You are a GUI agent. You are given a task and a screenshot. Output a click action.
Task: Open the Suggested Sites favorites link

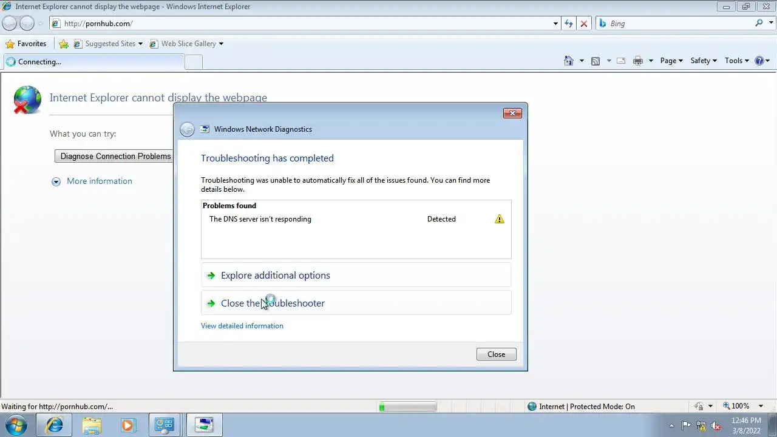(107, 44)
